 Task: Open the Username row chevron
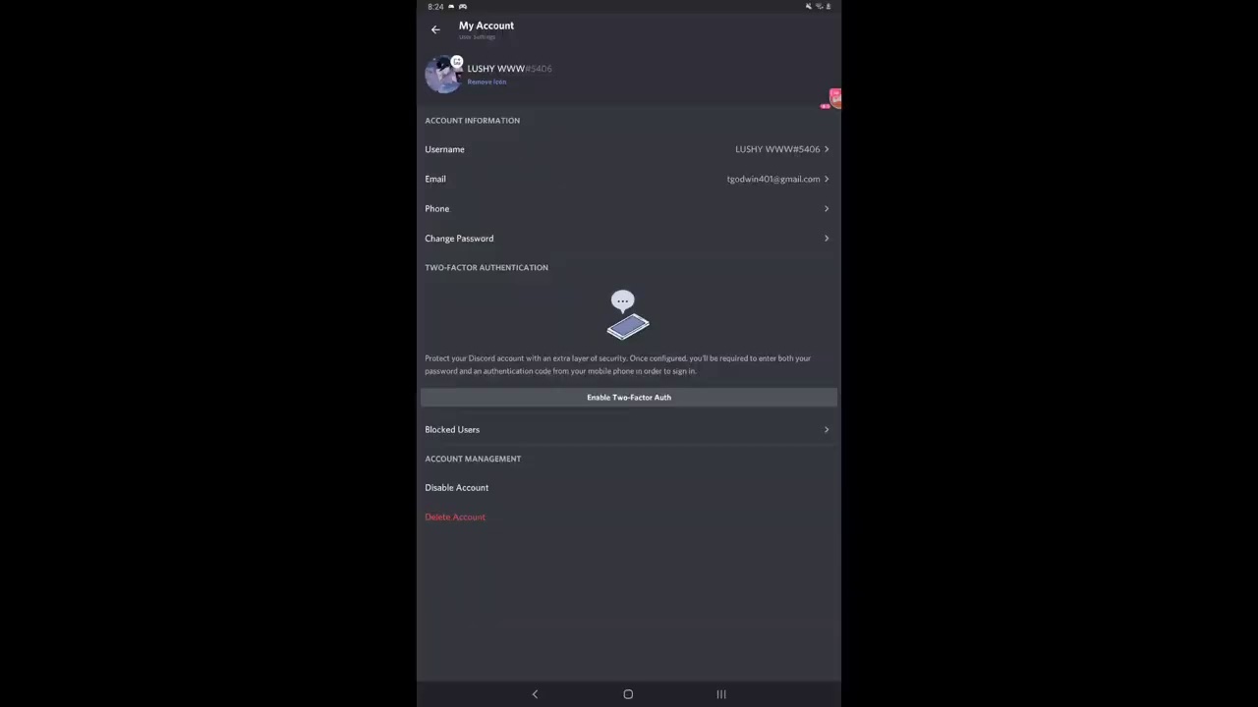pos(827,149)
